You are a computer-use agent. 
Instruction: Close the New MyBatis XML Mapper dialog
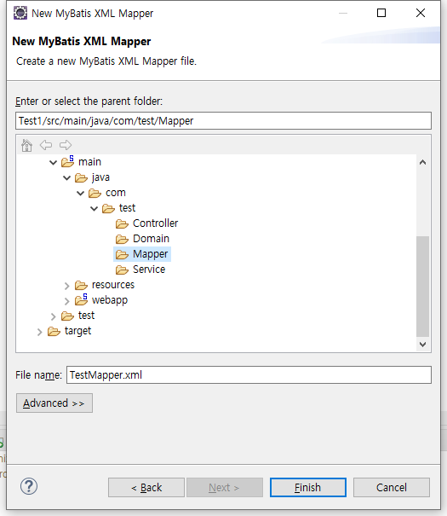421,13
